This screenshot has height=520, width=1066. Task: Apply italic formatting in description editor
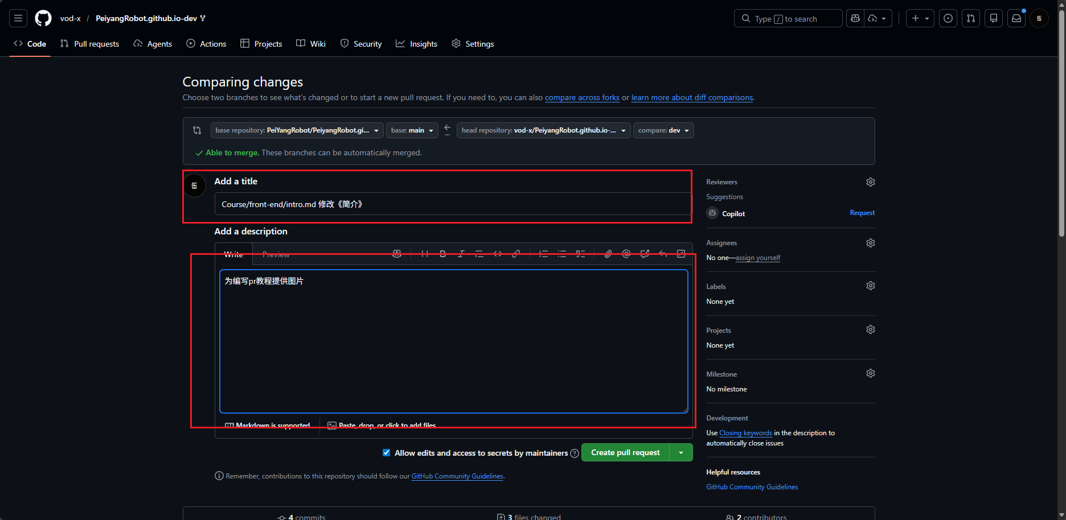(x=461, y=254)
